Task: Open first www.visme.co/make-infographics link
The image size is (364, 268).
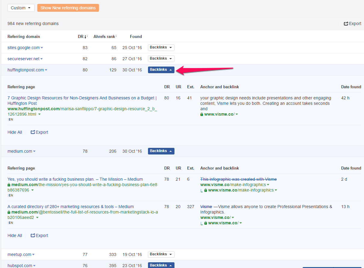Action: (233, 185)
